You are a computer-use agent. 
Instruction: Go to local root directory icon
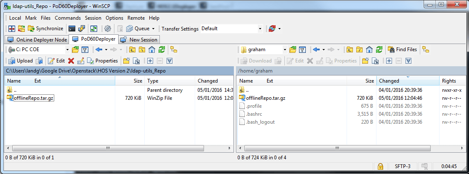pos(142,49)
